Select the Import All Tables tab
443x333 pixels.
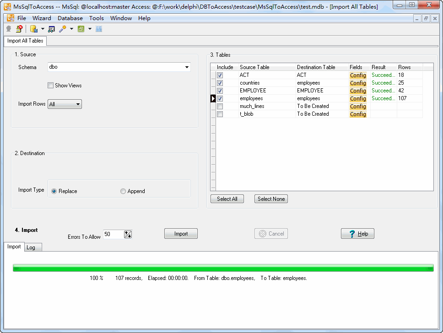tap(25, 41)
